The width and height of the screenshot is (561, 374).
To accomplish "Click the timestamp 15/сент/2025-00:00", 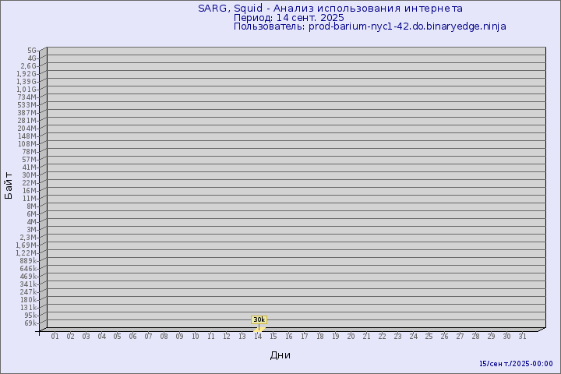I will pyautogui.click(x=516, y=364).
